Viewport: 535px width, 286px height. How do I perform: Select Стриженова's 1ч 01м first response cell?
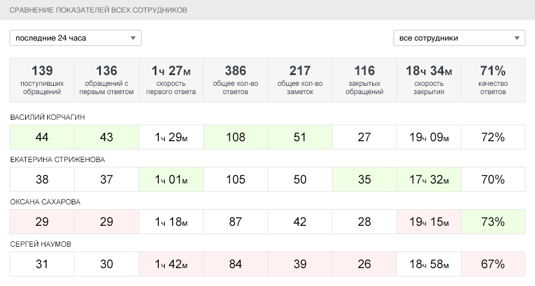pyautogui.click(x=171, y=179)
